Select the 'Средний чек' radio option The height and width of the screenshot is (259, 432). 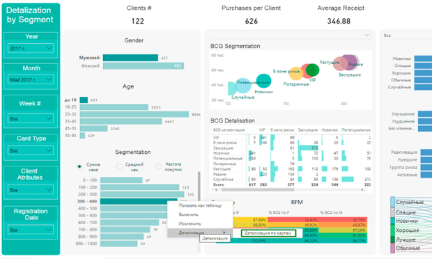pyautogui.click(x=120, y=166)
